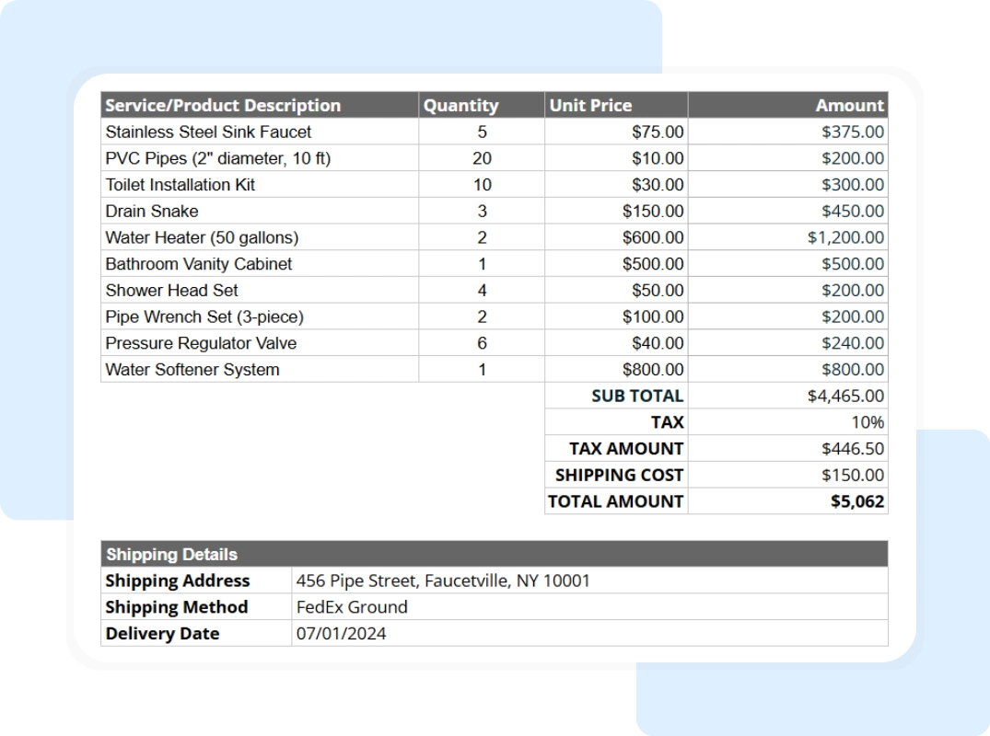Select the Toilet Installation Kit entry
990x736 pixels.
(x=181, y=184)
